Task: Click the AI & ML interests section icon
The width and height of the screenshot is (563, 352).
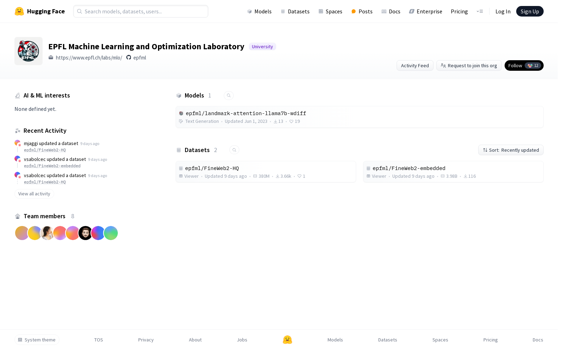Action: pyautogui.click(x=18, y=95)
